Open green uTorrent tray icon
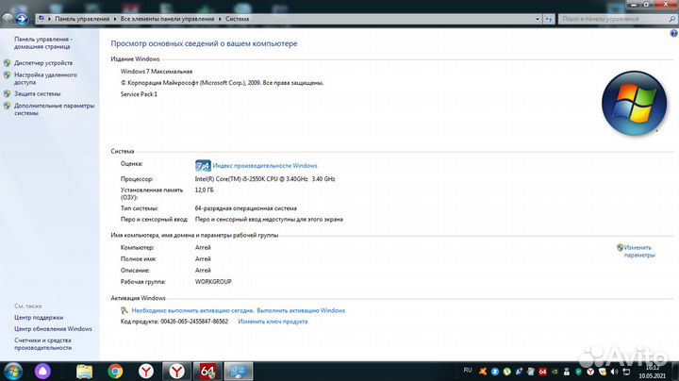The height and width of the screenshot is (381, 679). (507, 372)
